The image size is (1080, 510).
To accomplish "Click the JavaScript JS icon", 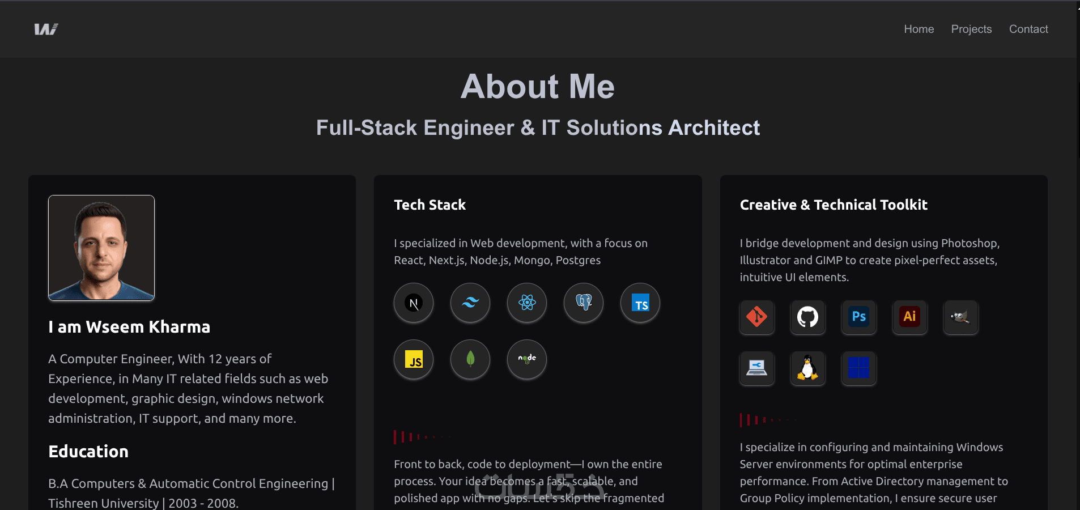I will (x=414, y=360).
